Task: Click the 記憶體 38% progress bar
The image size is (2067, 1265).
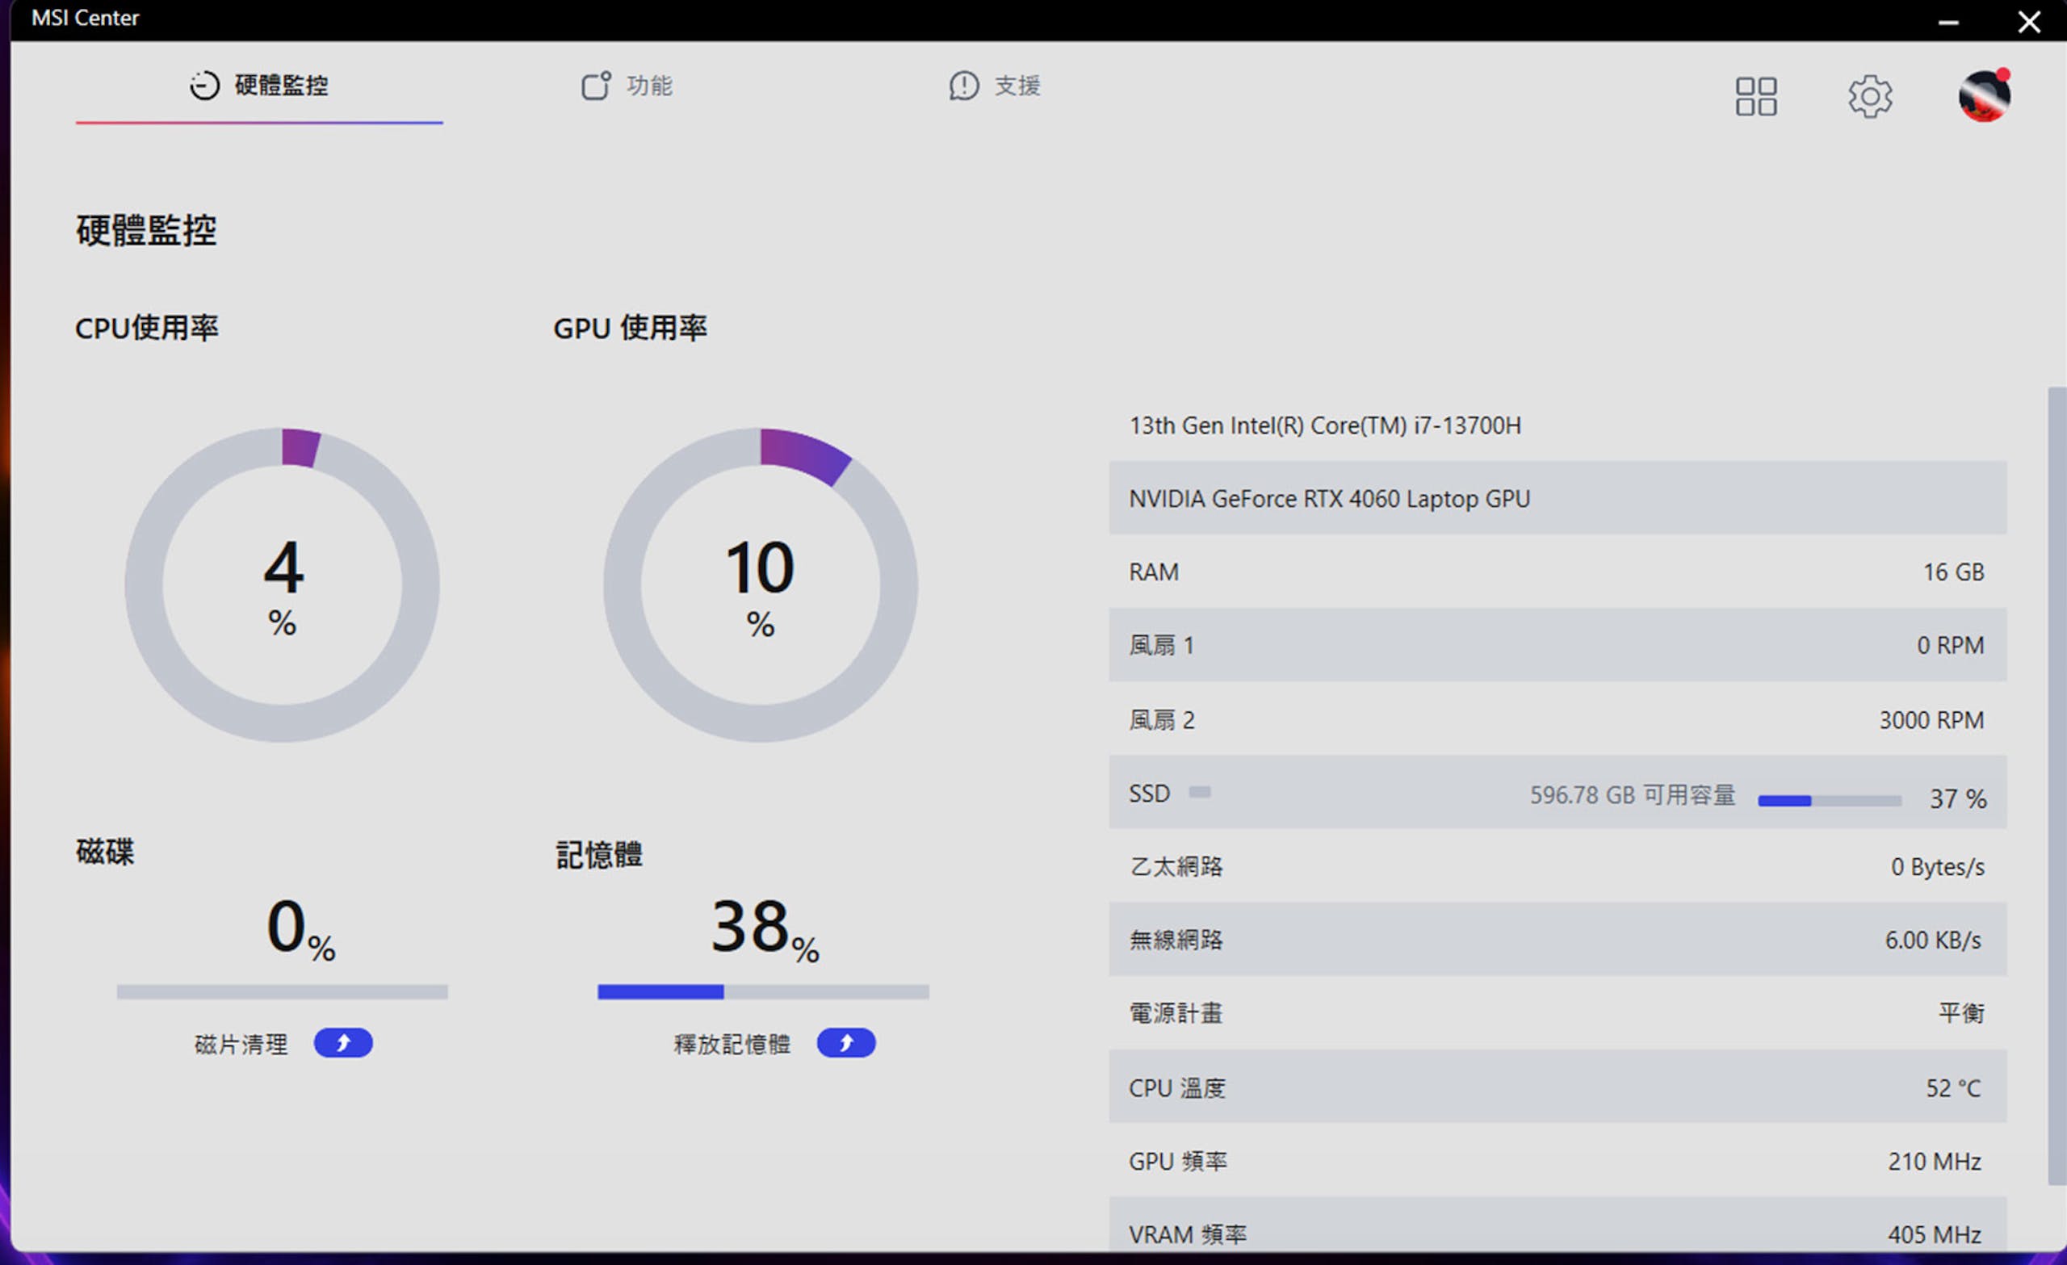Action: coord(763,991)
